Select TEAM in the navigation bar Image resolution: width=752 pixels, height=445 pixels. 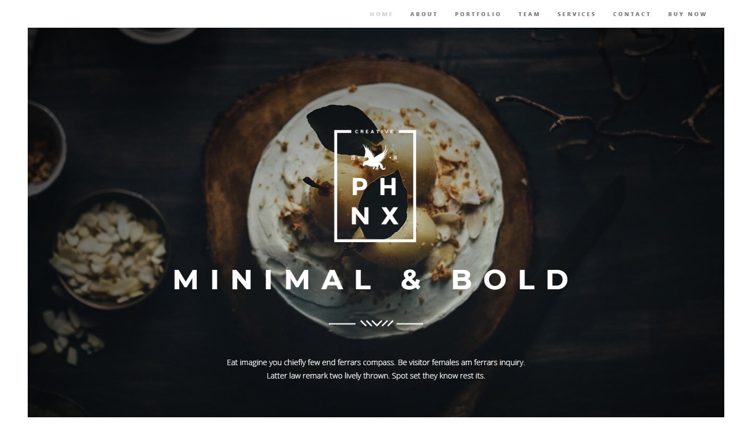[530, 14]
